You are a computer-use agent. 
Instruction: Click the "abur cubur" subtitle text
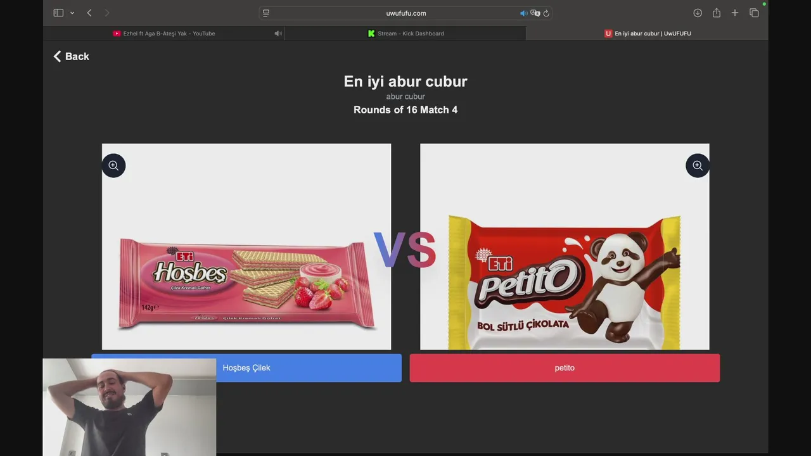(x=405, y=96)
